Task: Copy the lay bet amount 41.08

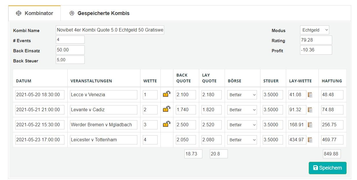Action: tap(310, 95)
